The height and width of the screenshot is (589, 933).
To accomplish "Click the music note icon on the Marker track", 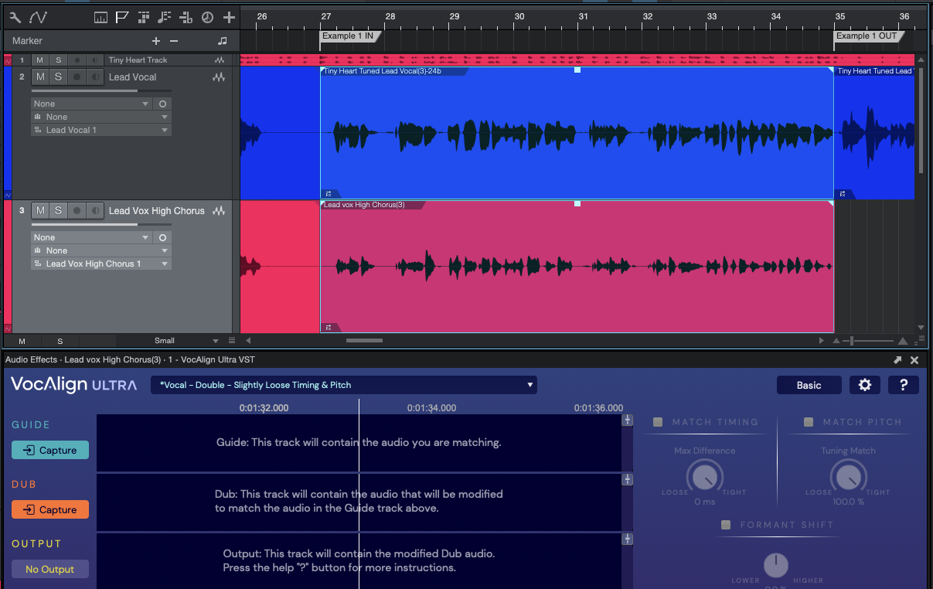I will point(221,40).
